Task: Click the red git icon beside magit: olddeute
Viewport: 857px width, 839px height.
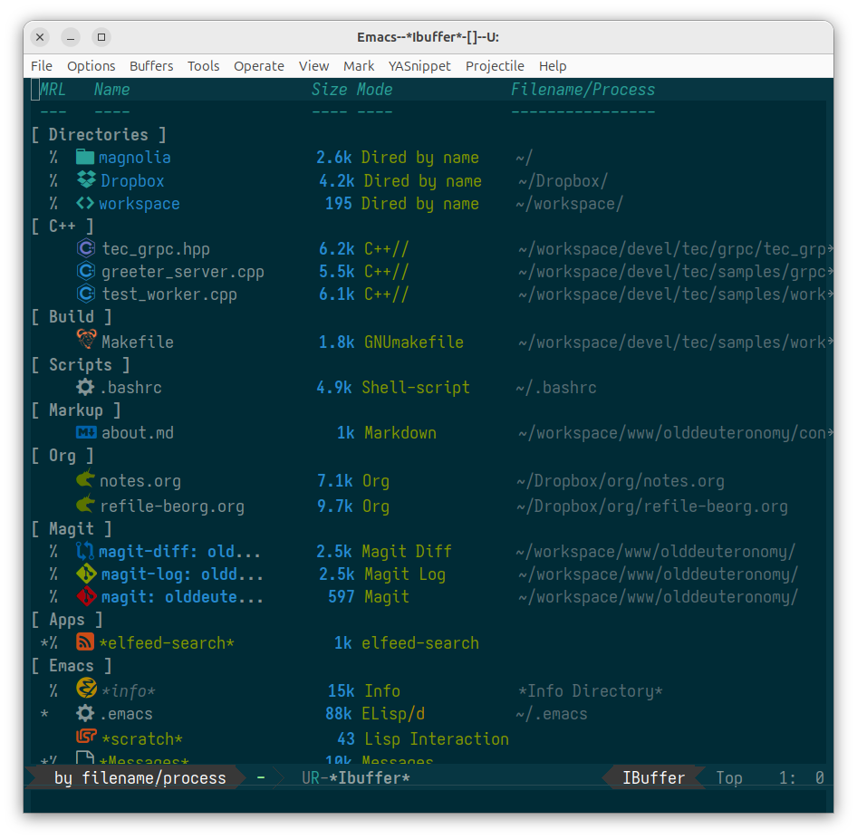Action: [x=86, y=596]
